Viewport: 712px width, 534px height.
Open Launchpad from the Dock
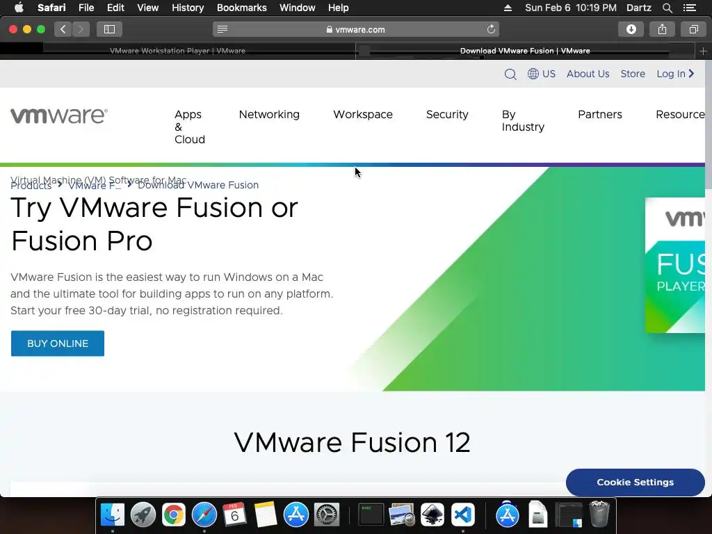click(143, 515)
